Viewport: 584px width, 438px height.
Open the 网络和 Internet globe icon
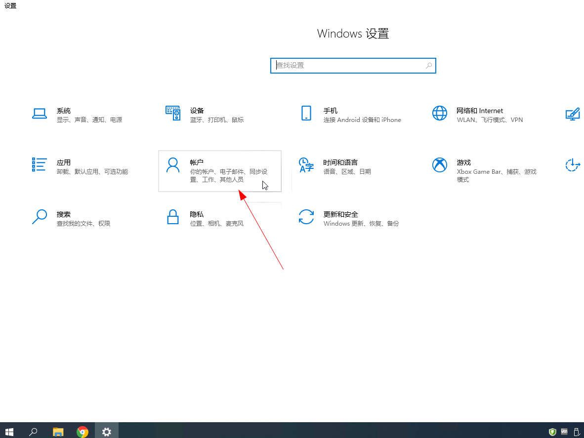pyautogui.click(x=440, y=113)
